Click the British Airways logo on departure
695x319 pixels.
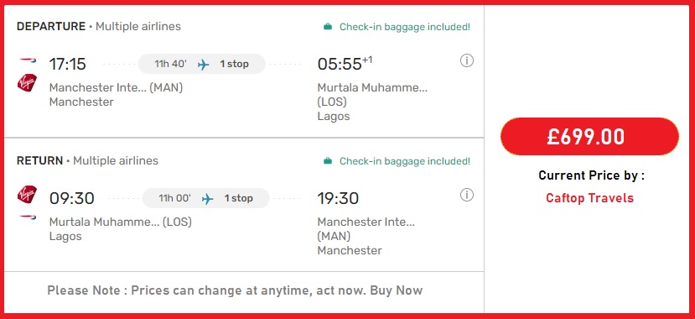tap(28, 60)
